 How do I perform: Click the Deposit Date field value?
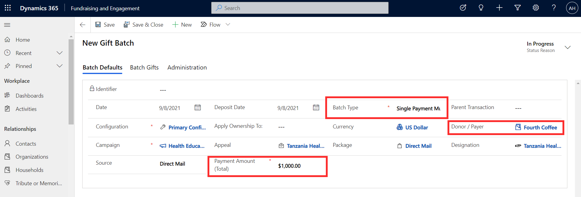288,108
